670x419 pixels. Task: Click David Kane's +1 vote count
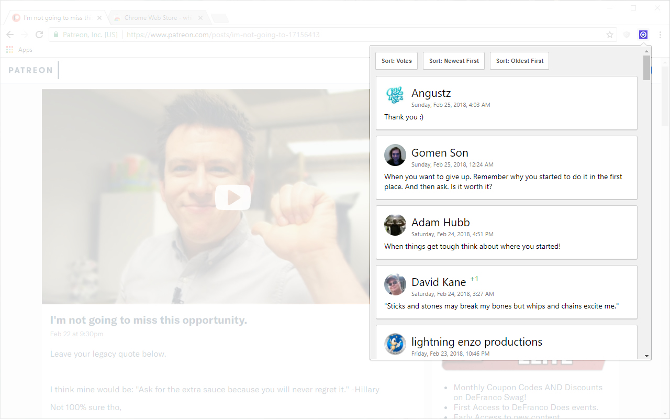(x=474, y=279)
